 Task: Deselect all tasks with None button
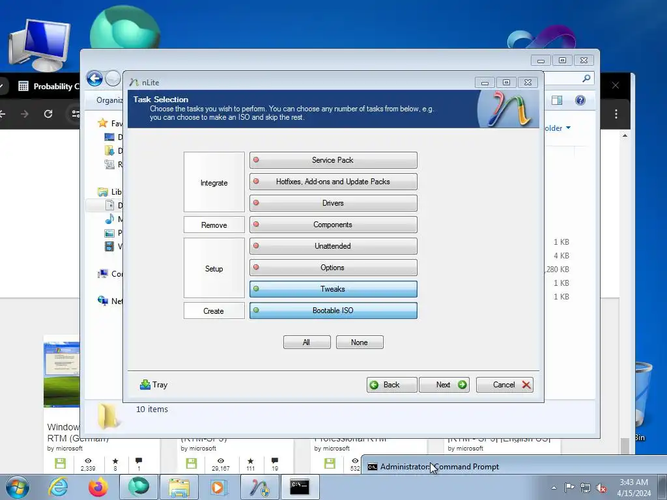pyautogui.click(x=360, y=342)
